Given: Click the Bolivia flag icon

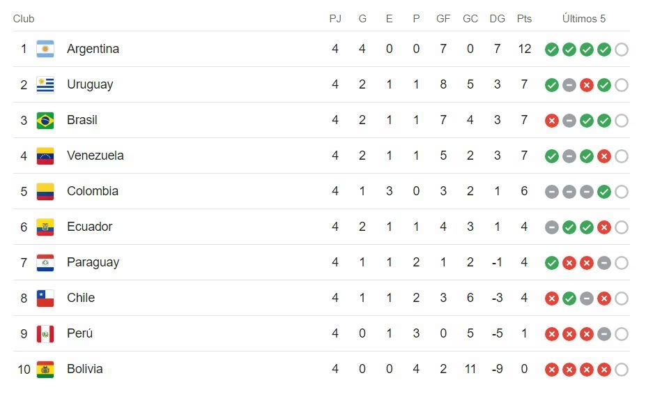Looking at the screenshot, I should coord(45,369).
